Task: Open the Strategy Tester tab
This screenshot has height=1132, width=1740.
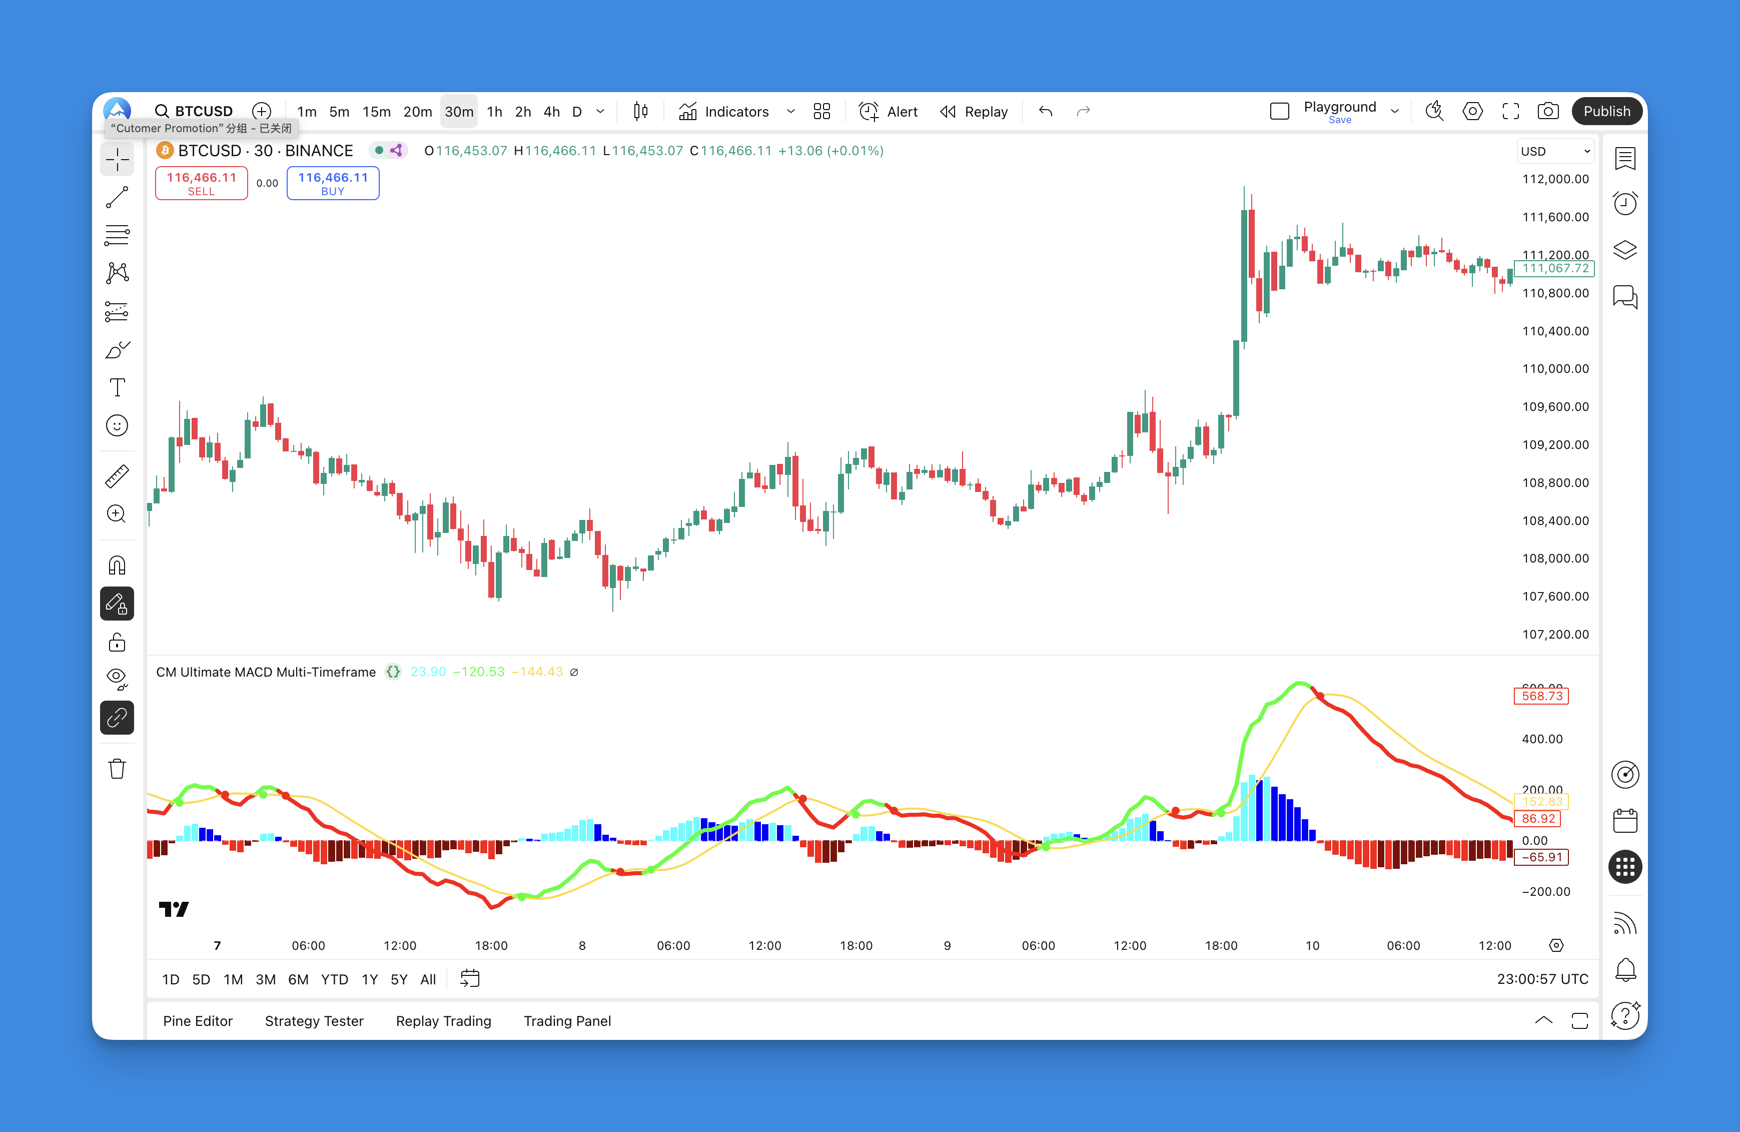Action: [x=314, y=1021]
